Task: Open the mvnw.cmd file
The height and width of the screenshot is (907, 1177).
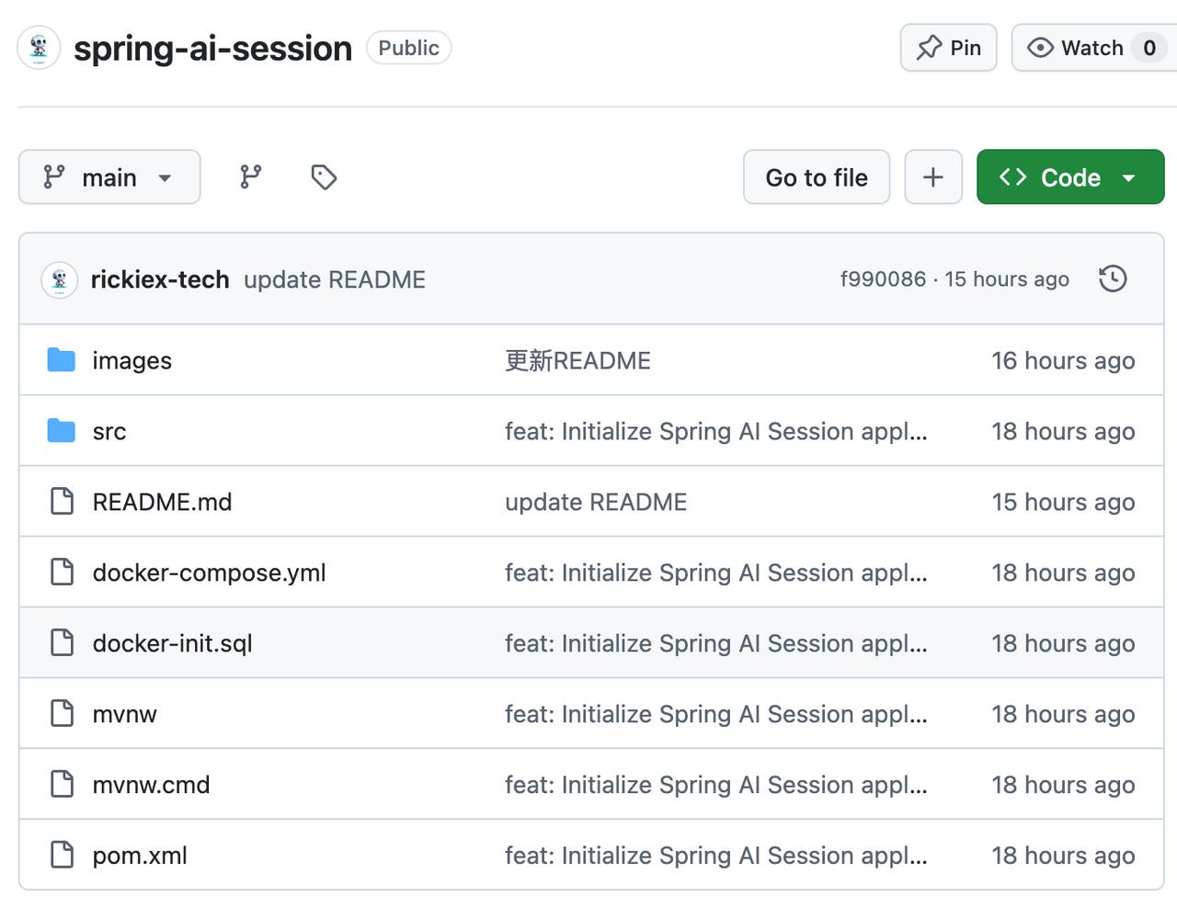Action: pyautogui.click(x=152, y=785)
